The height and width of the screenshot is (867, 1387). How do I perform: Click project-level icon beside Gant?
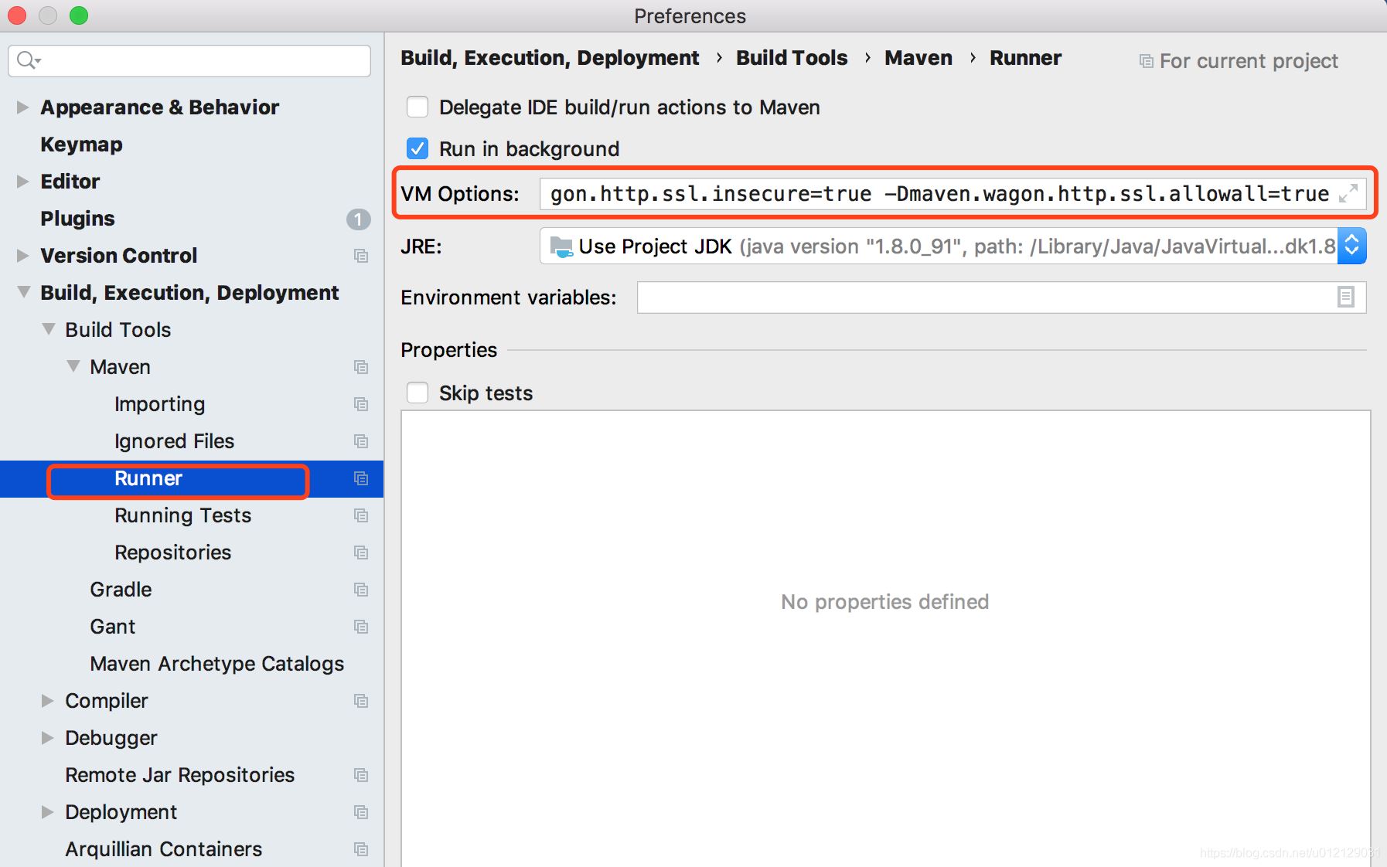click(361, 627)
